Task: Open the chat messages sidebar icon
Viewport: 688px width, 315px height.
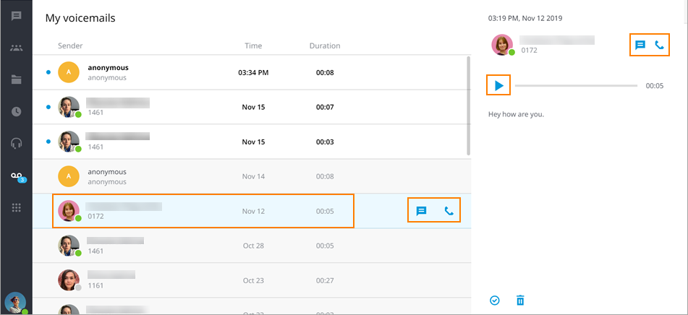Action: coord(16,17)
